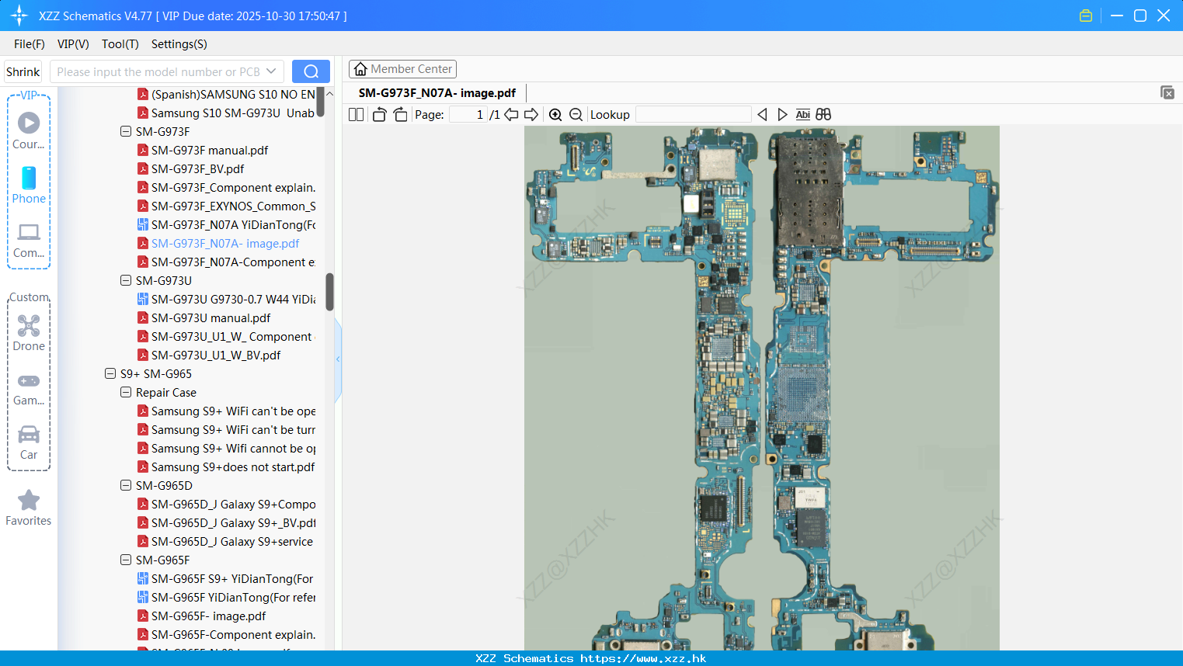
Task: Open the Game console category
Action: (x=29, y=388)
